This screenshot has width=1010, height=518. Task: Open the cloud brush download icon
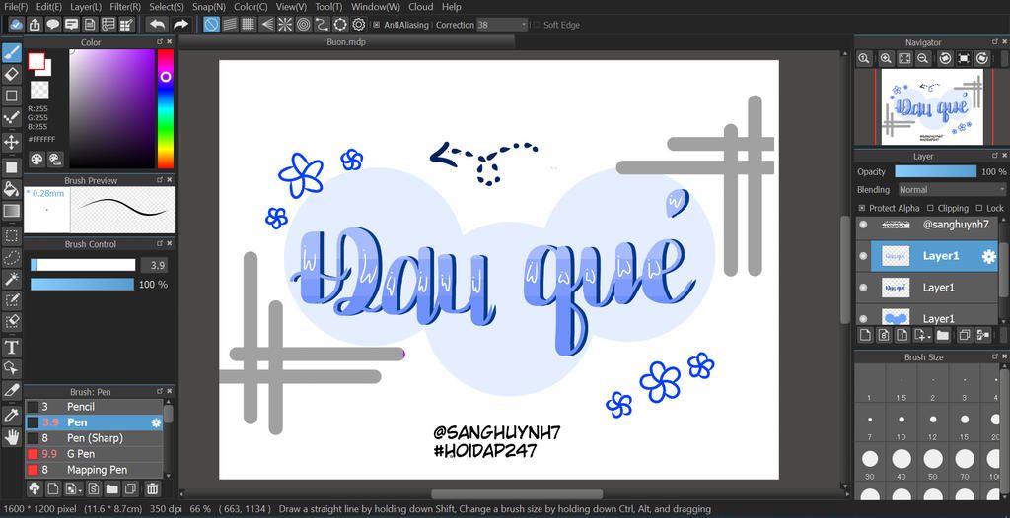coord(34,489)
